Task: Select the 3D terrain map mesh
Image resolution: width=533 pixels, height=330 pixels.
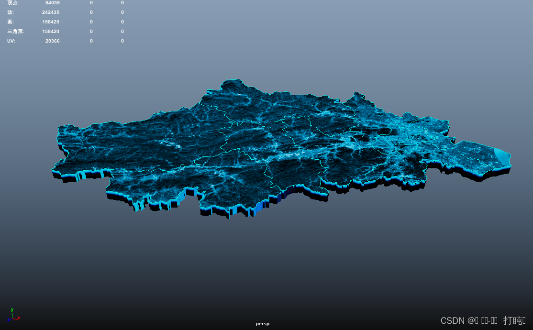Action: pos(281,150)
